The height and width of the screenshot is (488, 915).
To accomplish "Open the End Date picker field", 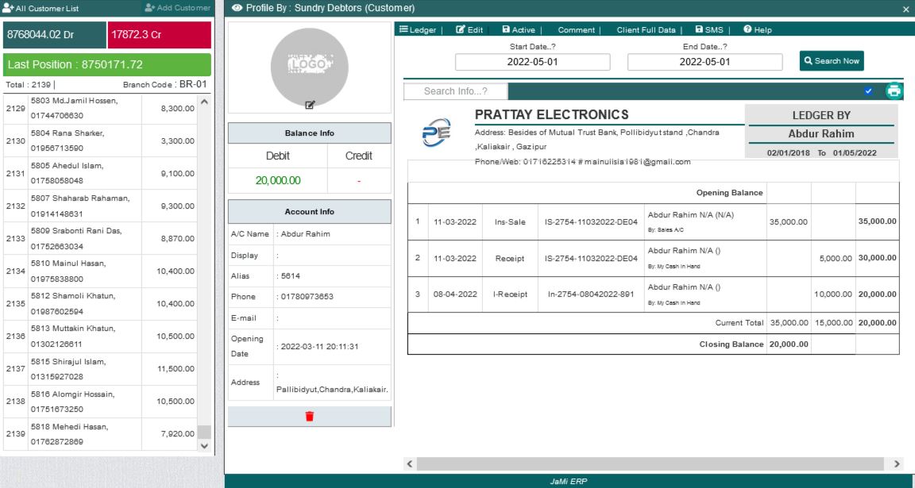I will click(705, 62).
